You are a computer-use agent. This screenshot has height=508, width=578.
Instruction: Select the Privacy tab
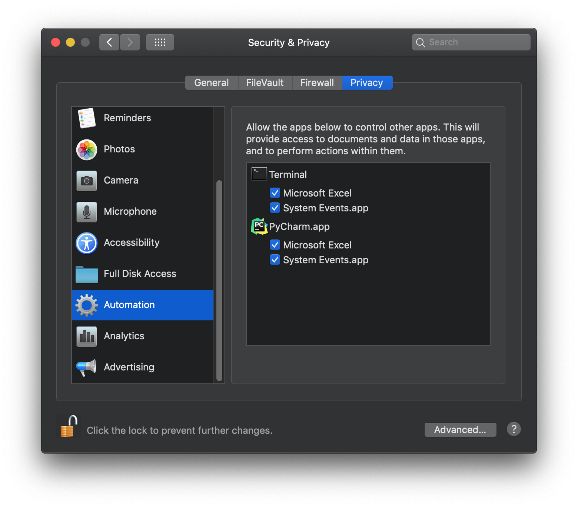[367, 83]
